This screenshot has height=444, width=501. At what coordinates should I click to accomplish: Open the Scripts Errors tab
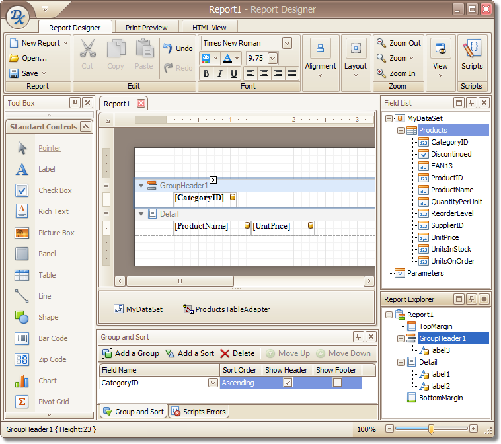pyautogui.click(x=198, y=412)
